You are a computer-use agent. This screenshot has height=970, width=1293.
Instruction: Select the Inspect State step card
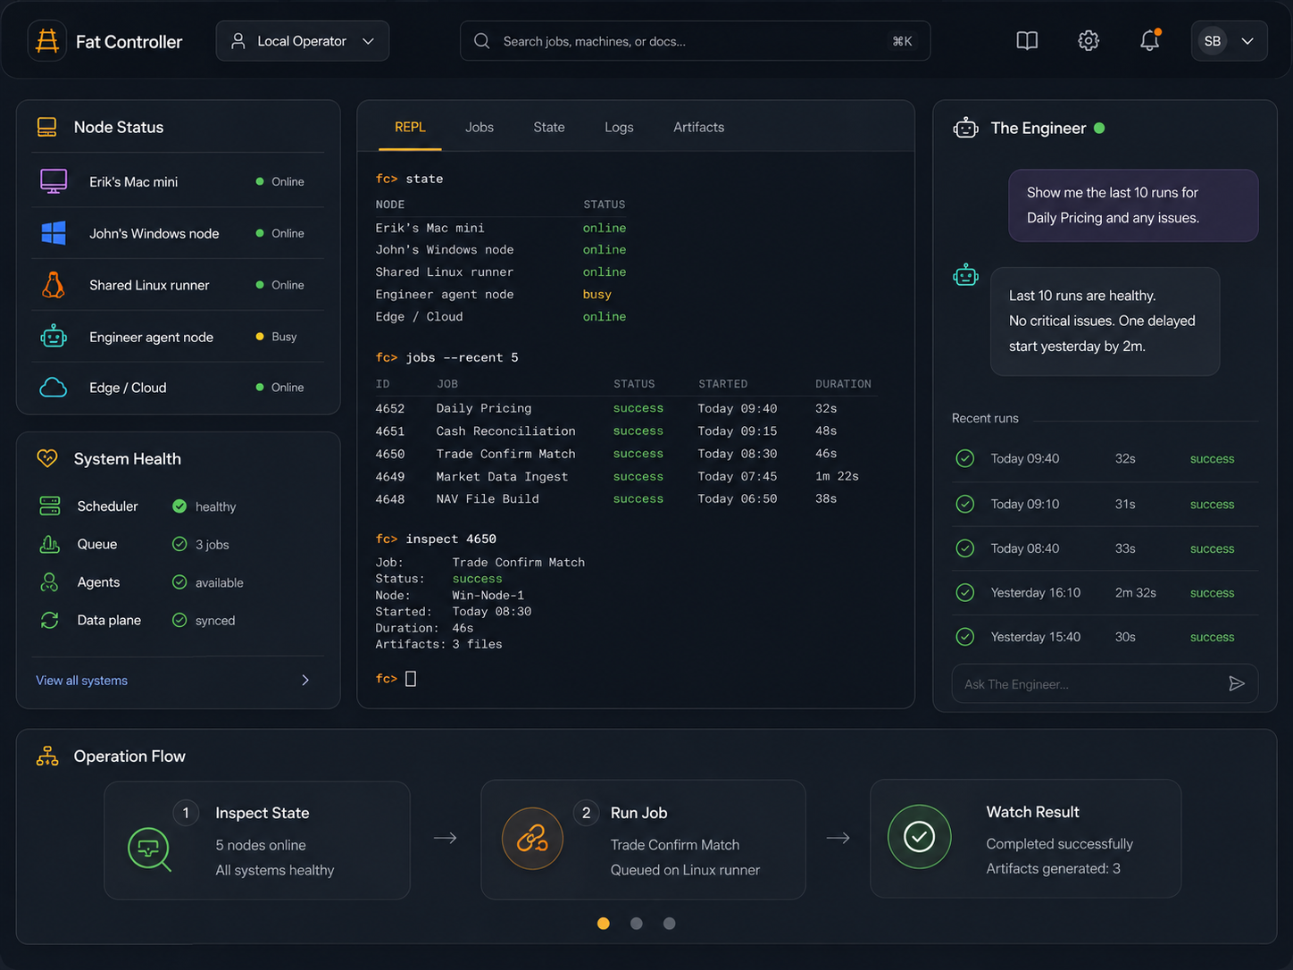(257, 840)
